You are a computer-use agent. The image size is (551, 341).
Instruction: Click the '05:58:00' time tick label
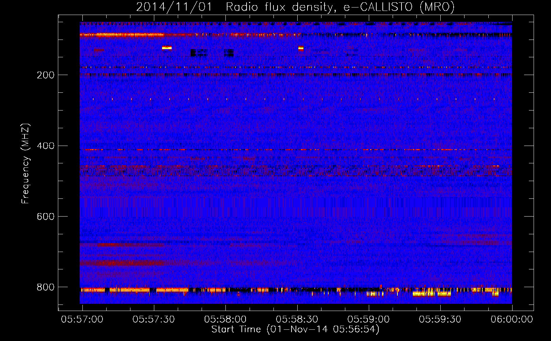tap(225, 319)
